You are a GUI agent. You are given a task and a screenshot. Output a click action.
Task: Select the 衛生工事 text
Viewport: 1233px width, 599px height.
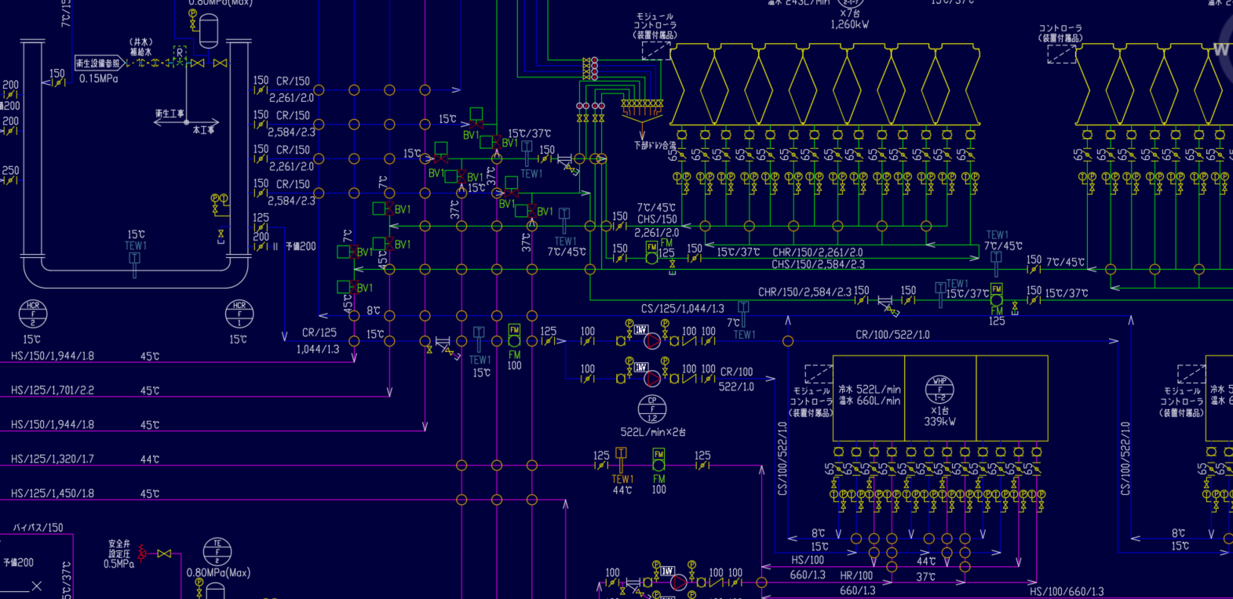pos(170,114)
